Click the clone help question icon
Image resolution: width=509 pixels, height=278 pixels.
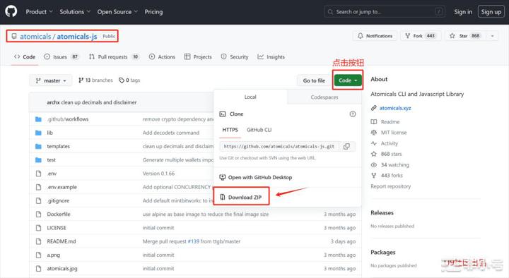353,114
